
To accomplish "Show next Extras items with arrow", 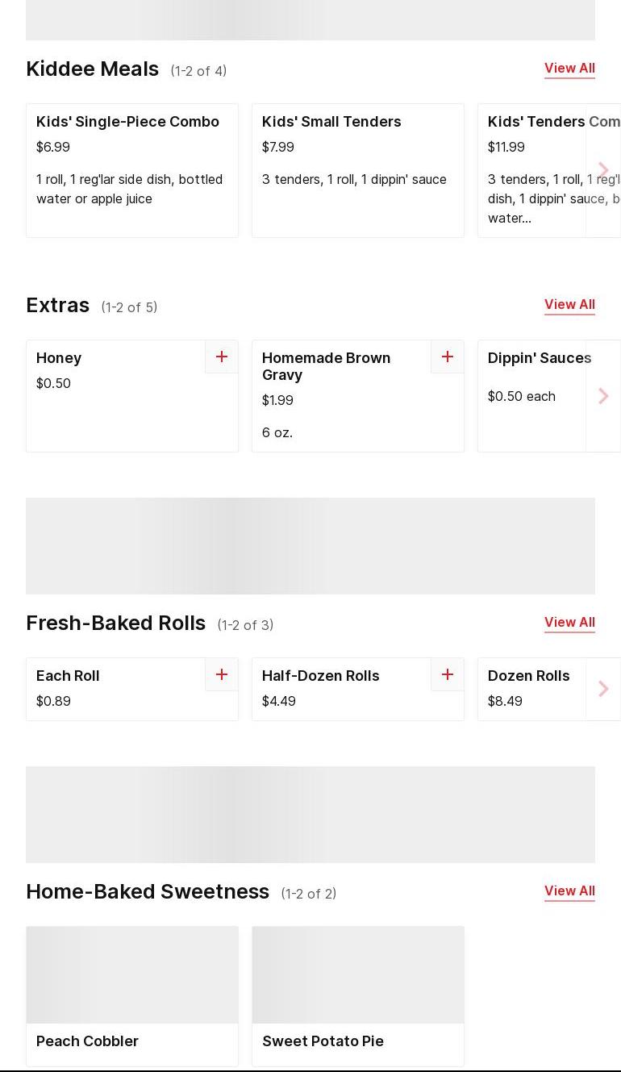I will (x=602, y=396).
